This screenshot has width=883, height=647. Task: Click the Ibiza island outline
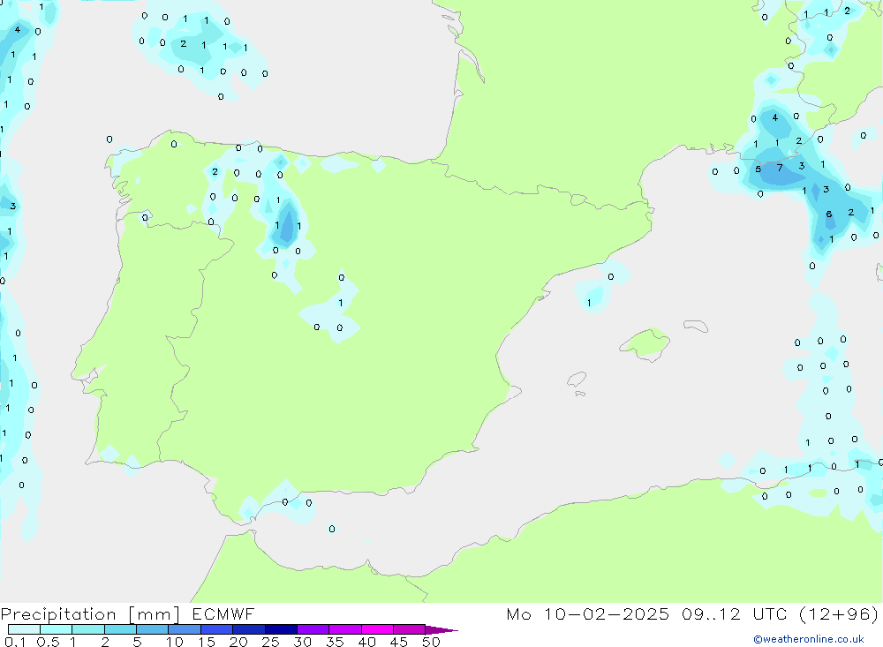(x=577, y=380)
